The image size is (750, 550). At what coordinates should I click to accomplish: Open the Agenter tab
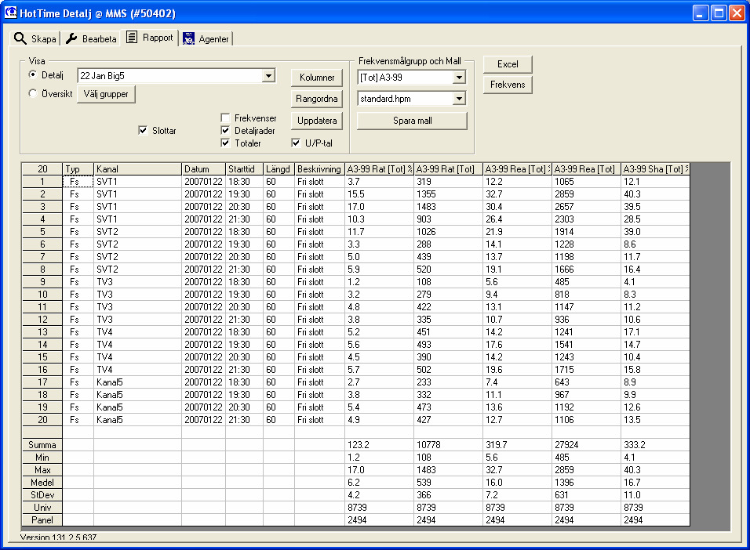coord(206,38)
